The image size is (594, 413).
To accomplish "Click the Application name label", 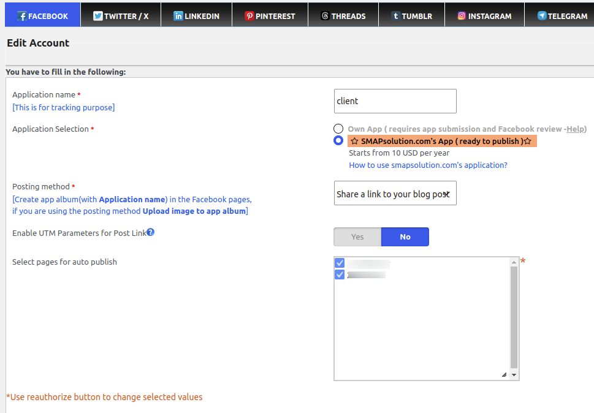I will tap(44, 94).
